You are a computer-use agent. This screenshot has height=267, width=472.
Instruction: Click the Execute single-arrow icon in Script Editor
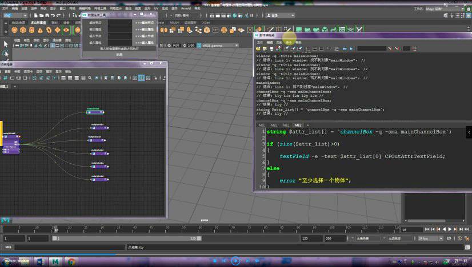point(351,48)
